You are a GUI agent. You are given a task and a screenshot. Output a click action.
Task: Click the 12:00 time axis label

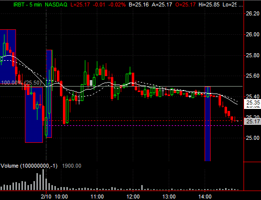click(133, 197)
